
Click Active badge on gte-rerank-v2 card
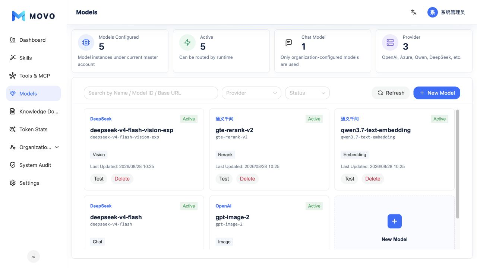(x=314, y=119)
